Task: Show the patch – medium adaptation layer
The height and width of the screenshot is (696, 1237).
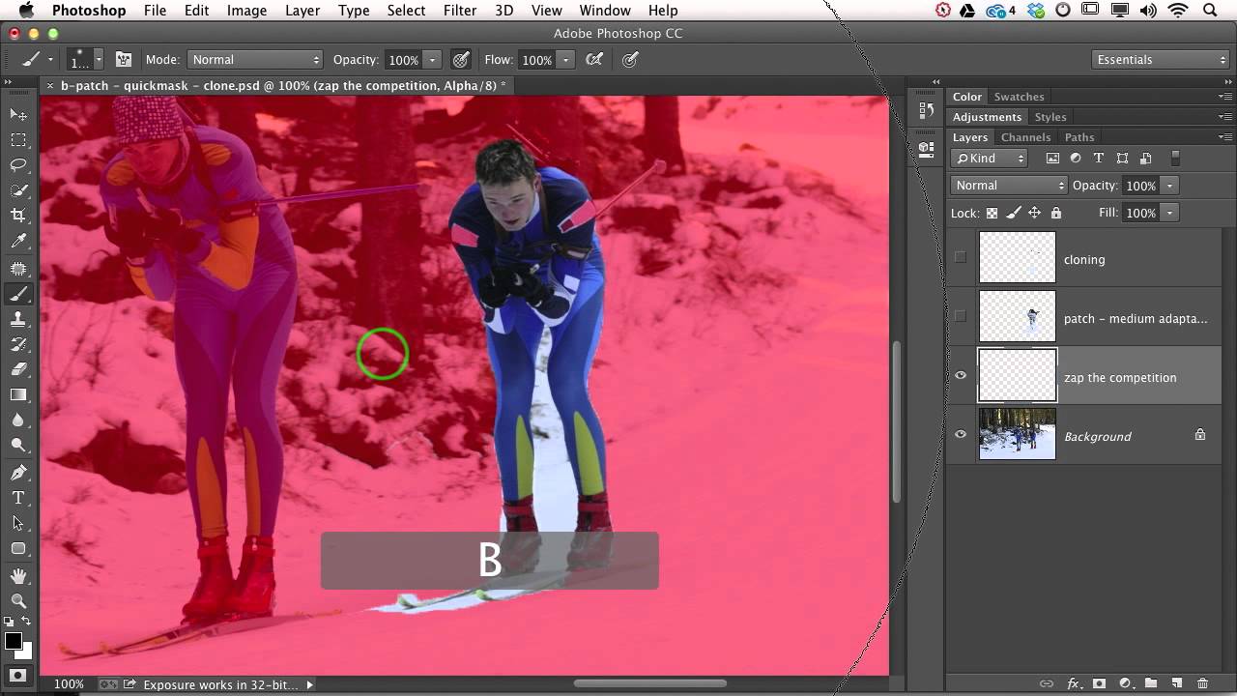Action: (960, 316)
